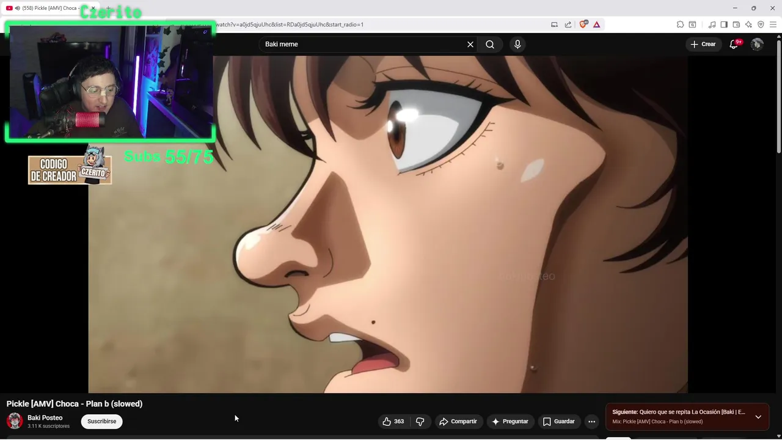Screen dimensions: 782x440
Task: Open the more actions three-dot menu
Action: (591, 421)
